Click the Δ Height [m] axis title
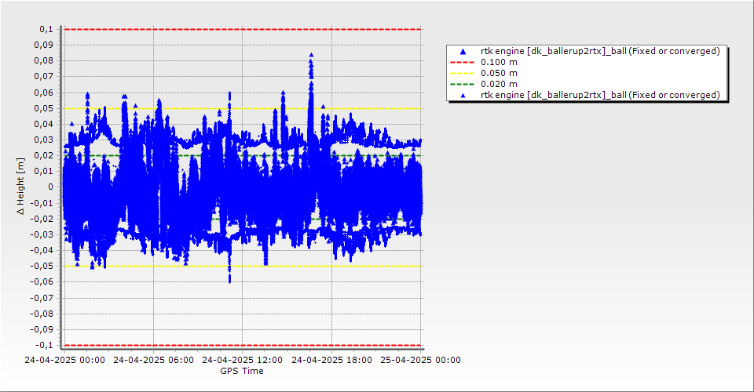This screenshot has width=754, height=392. click(20, 186)
